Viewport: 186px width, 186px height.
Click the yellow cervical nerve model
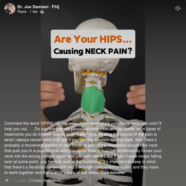[94, 72]
